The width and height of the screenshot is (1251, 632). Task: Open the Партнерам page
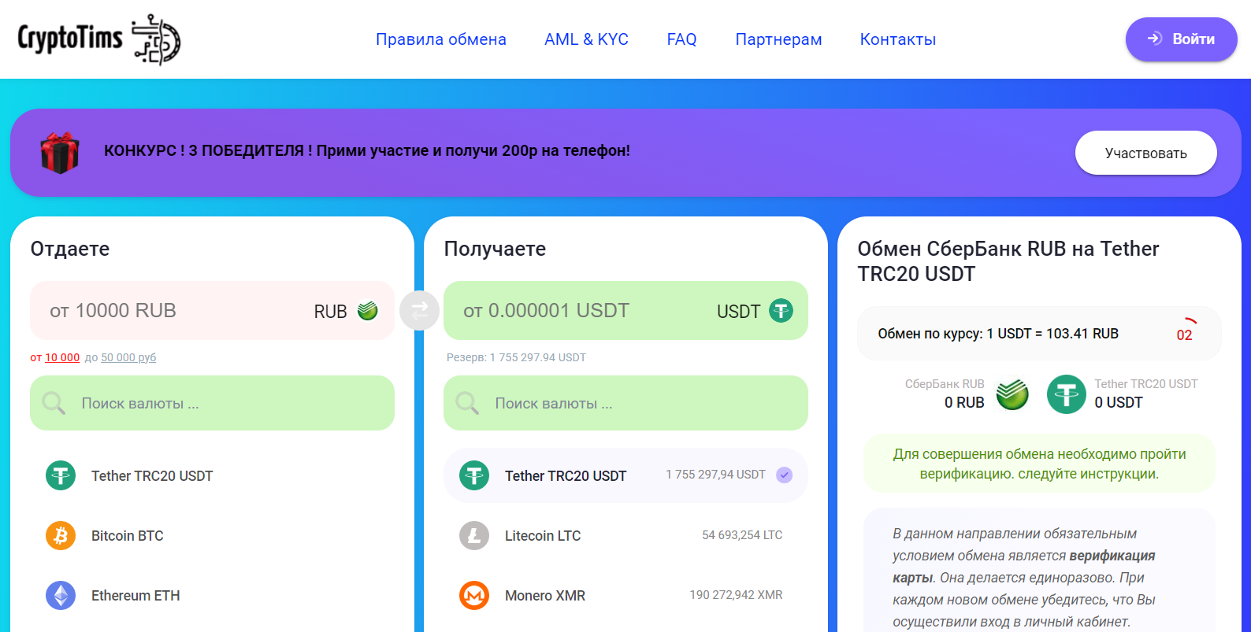pos(779,39)
